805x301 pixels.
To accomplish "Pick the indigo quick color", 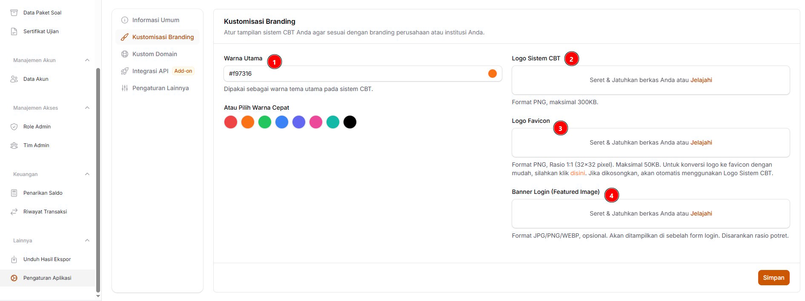I will click(x=299, y=122).
